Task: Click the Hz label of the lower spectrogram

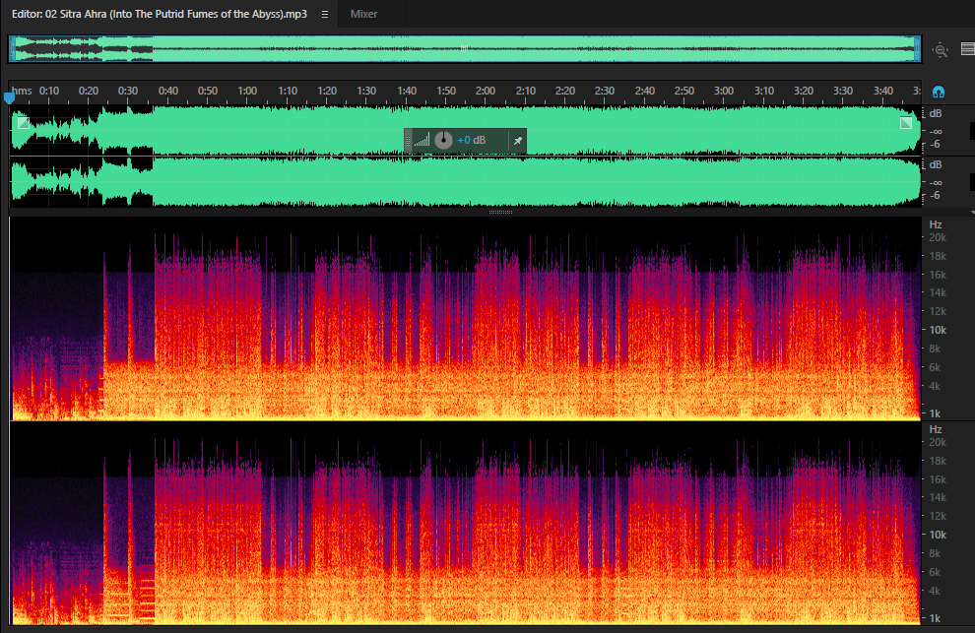Action: tap(936, 429)
